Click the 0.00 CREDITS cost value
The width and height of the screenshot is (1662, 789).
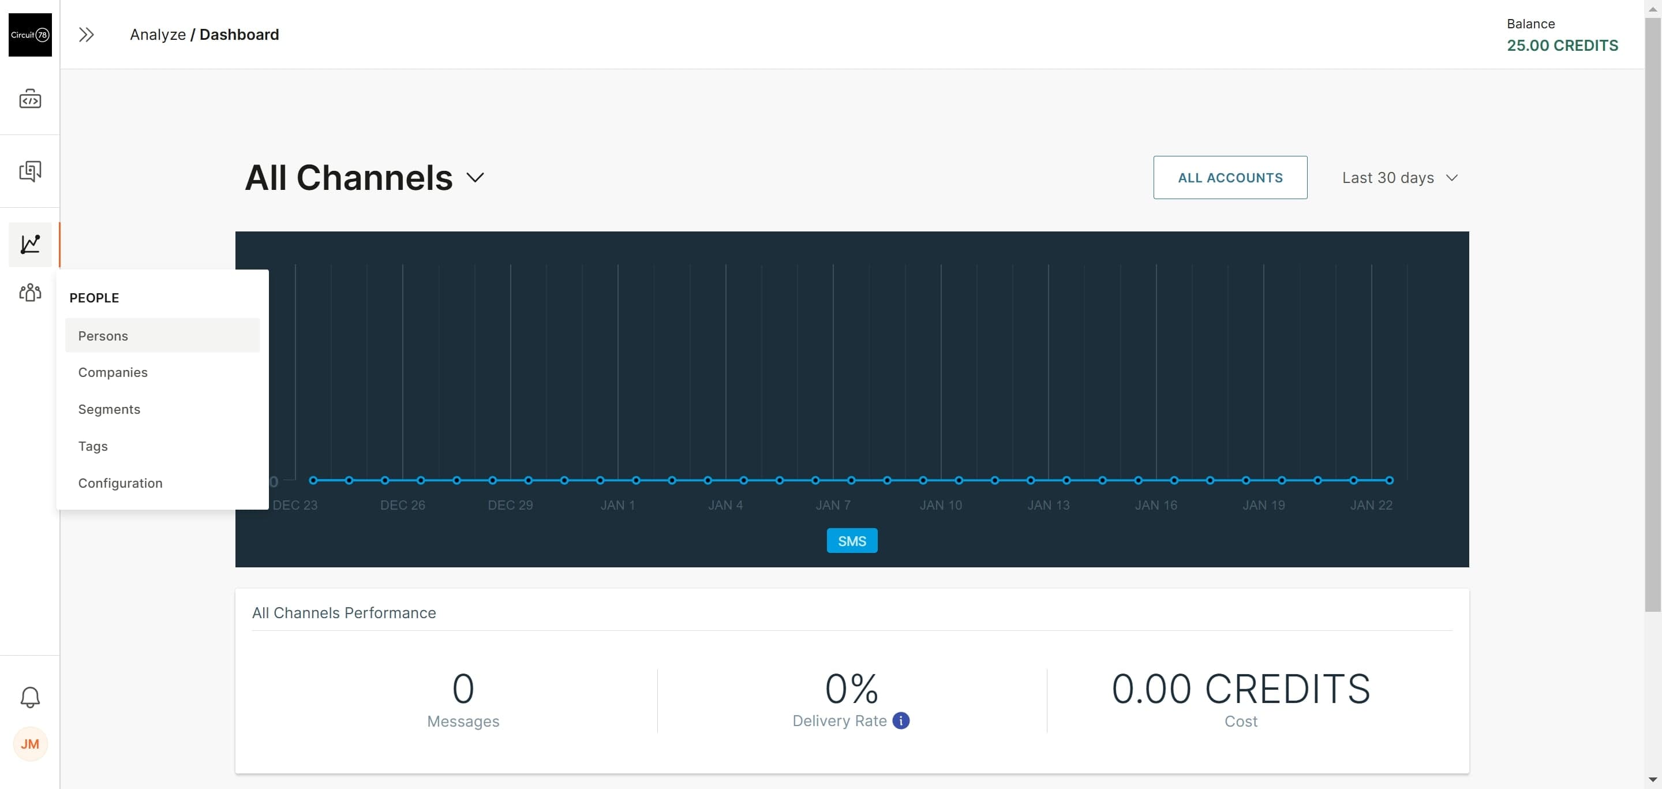tap(1241, 689)
